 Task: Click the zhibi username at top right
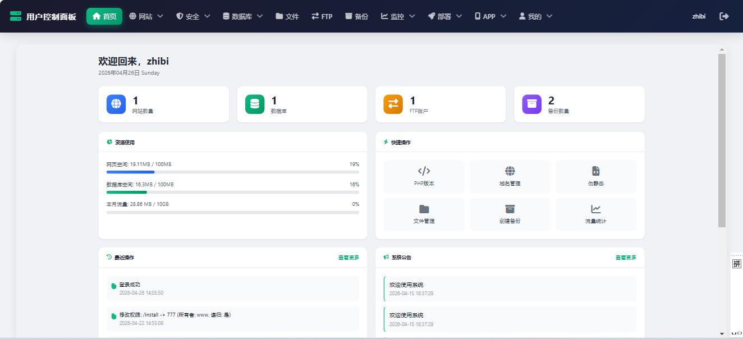pyautogui.click(x=699, y=16)
